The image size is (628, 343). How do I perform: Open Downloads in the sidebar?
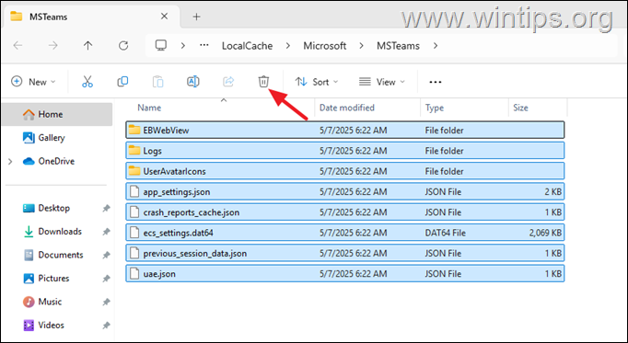tap(60, 232)
